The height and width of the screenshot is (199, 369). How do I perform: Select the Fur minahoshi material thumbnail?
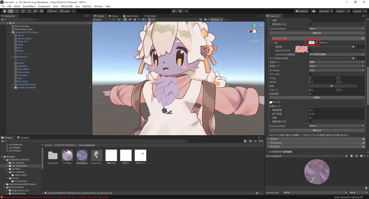(x=82, y=155)
